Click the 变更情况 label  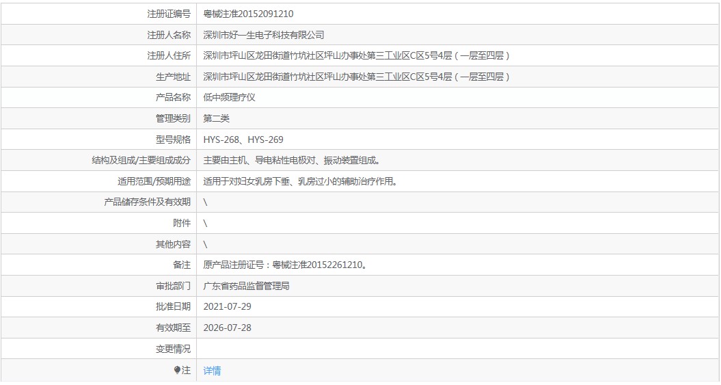173,349
